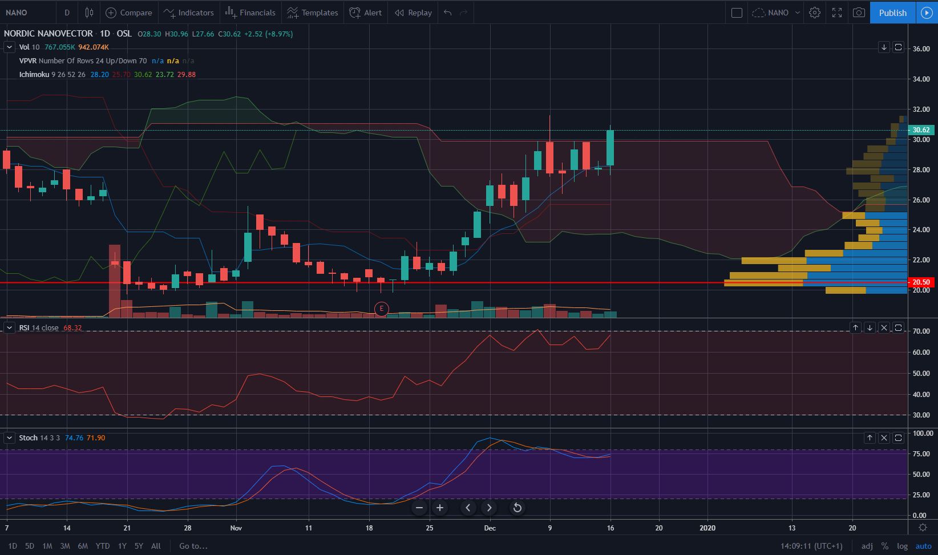938x555 pixels.
Task: Select the 5Y date range
Action: click(139, 546)
